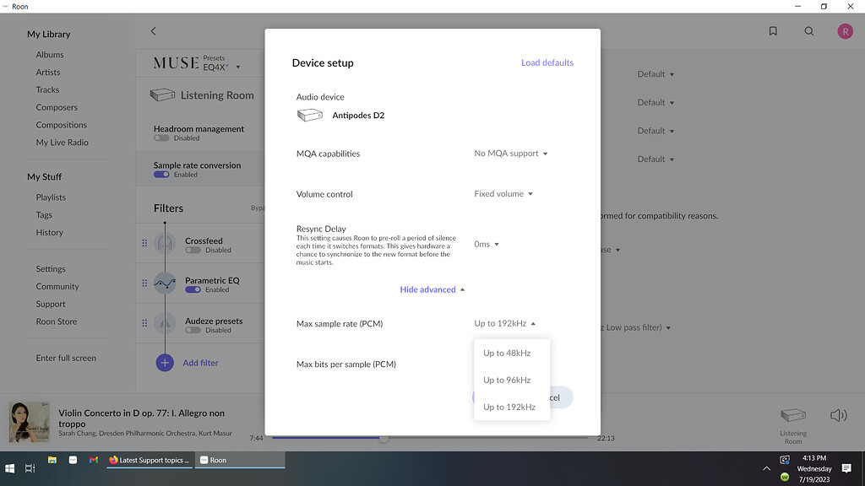Click Enter full screen in the sidebar

pyautogui.click(x=64, y=358)
